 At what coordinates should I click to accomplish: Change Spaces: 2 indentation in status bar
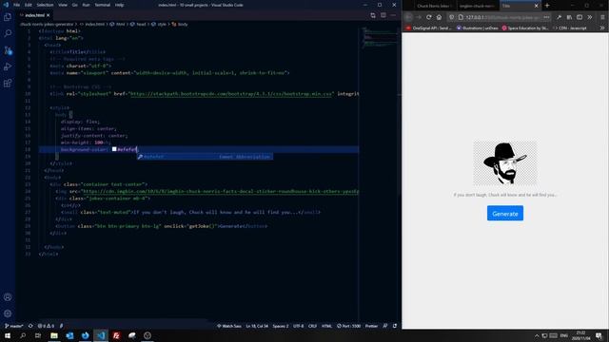[x=281, y=326]
